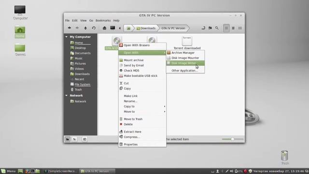Open Properties from context menu
Screen dimensions: 309x174
[142, 145]
